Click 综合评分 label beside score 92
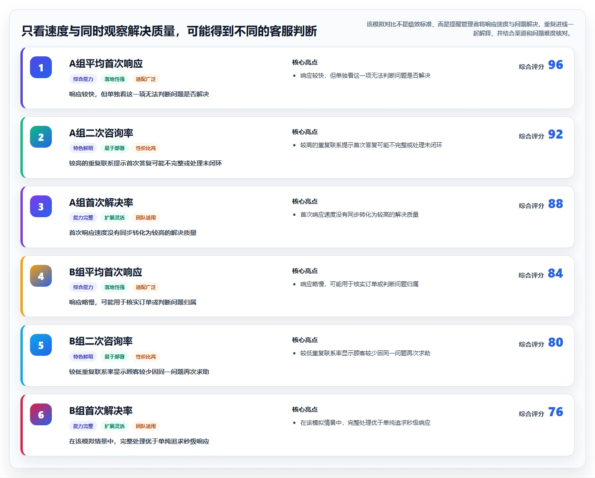Viewport: 595px width, 478px height. coord(531,136)
